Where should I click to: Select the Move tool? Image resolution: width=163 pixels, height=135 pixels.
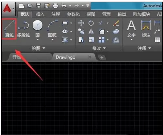[81, 23]
